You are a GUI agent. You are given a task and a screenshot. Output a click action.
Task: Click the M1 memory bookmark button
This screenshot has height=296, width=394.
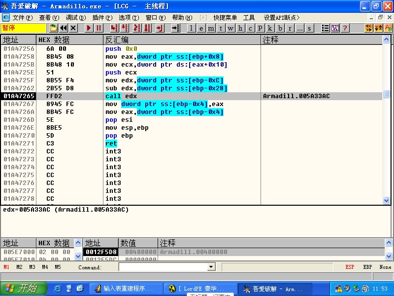(x=6, y=267)
